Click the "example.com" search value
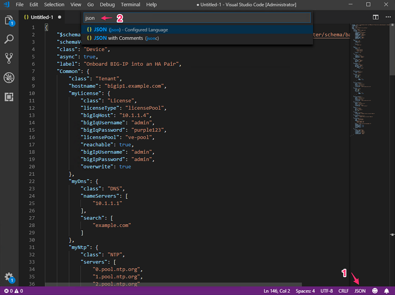Image resolution: width=395 pixels, height=295 pixels. [x=112, y=225]
